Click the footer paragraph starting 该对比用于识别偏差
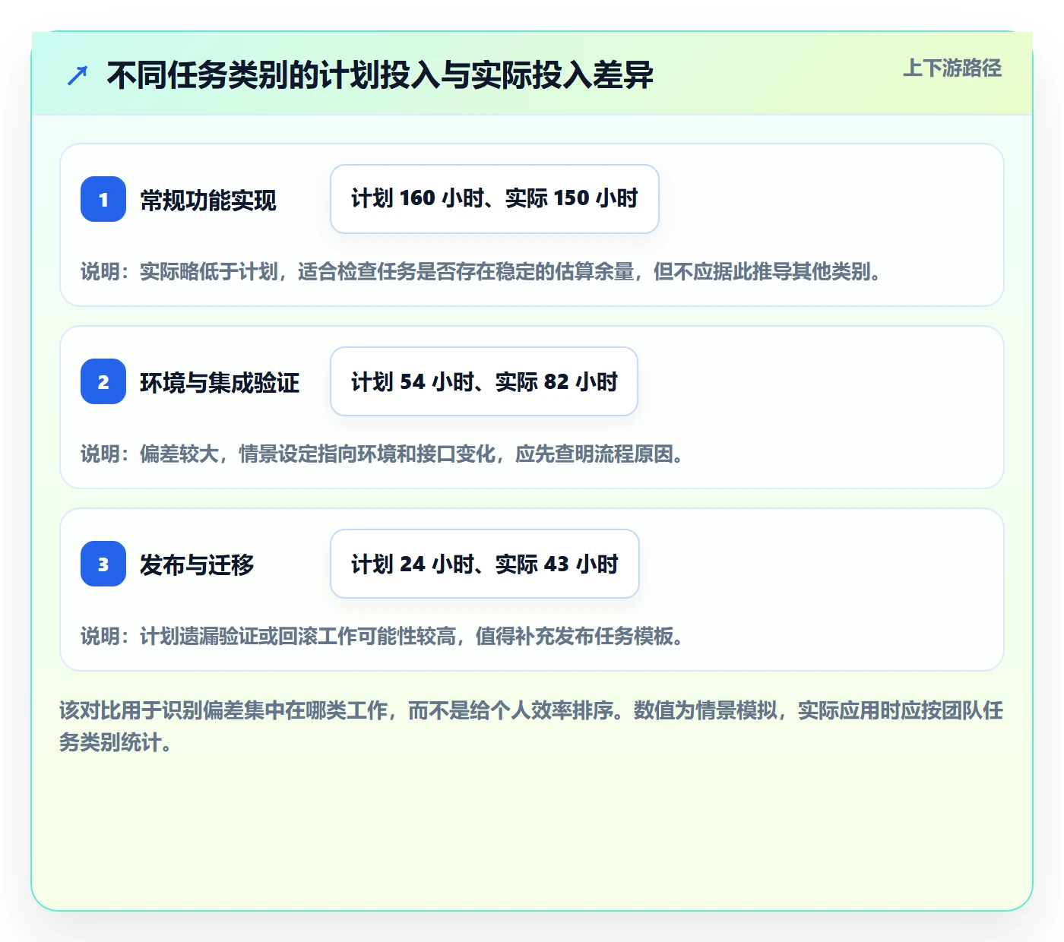Image resolution: width=1064 pixels, height=942 pixels. click(531, 726)
